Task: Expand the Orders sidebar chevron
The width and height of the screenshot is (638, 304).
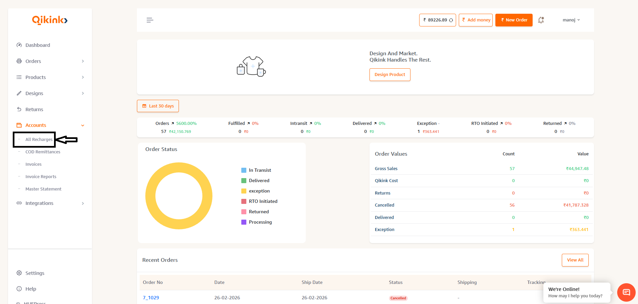Action: tap(83, 61)
